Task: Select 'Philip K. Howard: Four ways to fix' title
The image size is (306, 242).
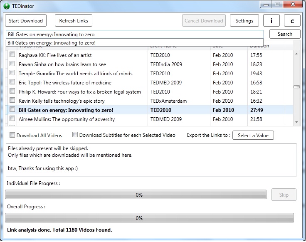Action: coord(80,92)
